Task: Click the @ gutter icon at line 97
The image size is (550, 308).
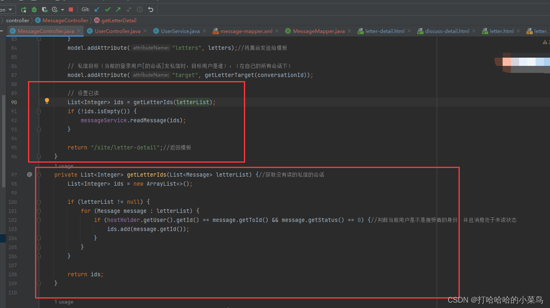Action: tap(29, 175)
